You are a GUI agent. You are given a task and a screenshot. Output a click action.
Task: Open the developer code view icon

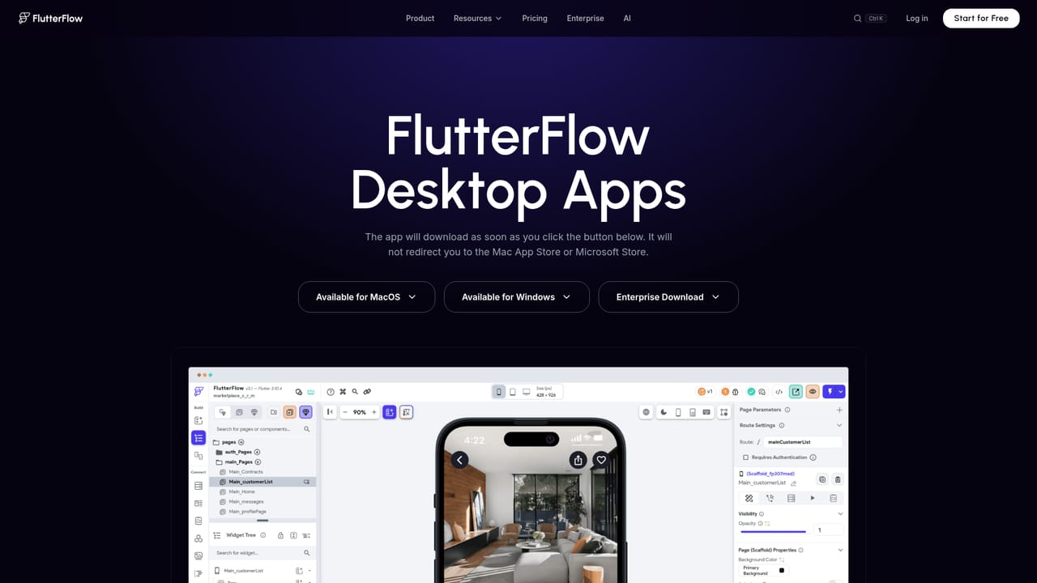(x=779, y=392)
